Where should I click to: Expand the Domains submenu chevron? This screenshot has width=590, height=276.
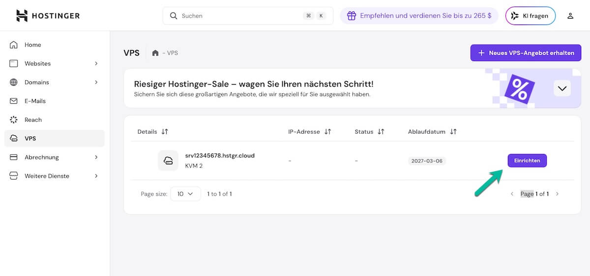coord(96,82)
